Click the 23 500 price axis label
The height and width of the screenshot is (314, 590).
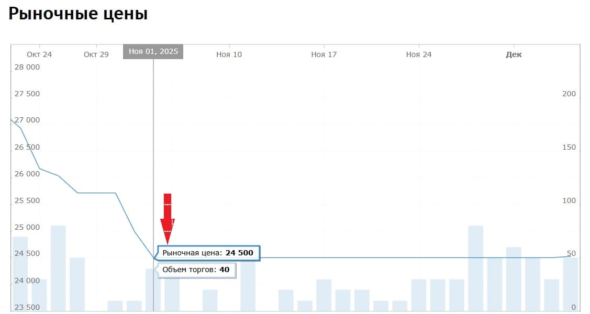coord(27,307)
